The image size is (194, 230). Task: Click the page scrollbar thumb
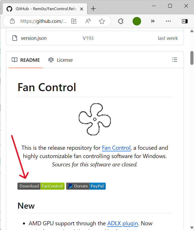(192, 58)
